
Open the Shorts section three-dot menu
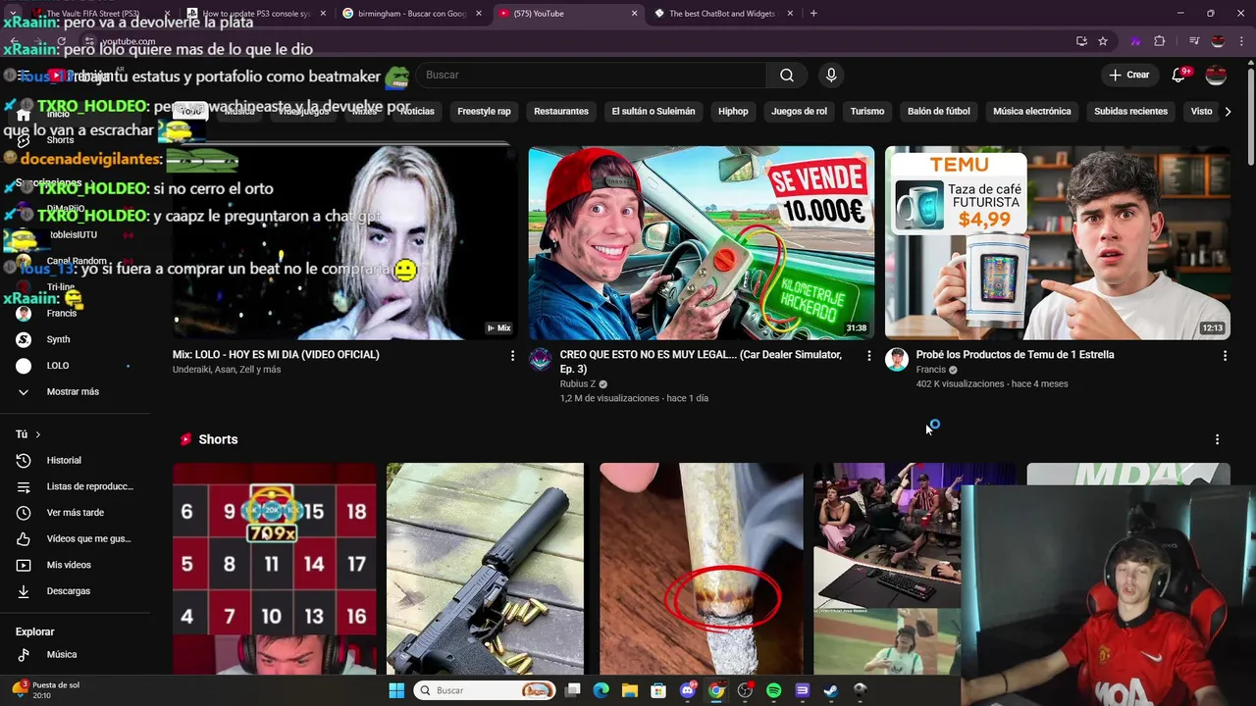[1217, 439]
